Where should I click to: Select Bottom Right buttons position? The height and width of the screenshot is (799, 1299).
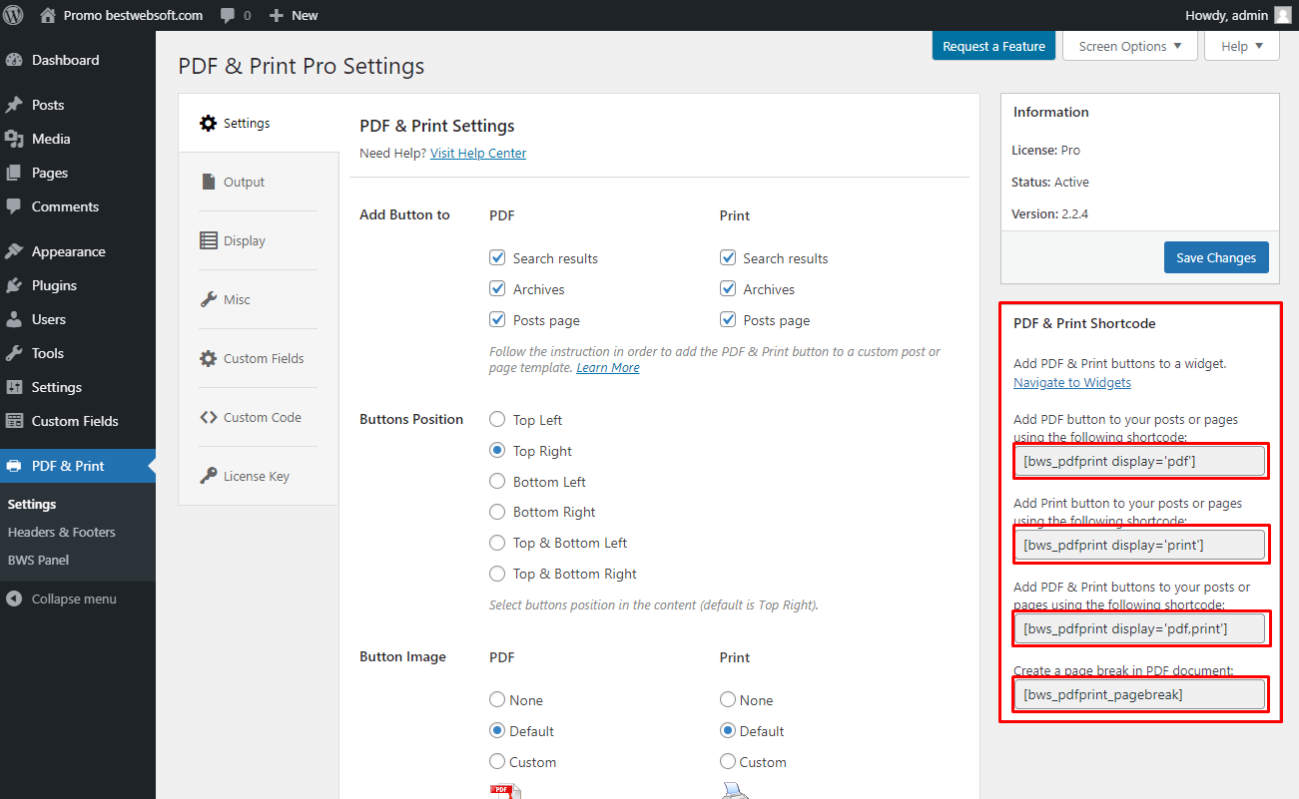pos(497,512)
